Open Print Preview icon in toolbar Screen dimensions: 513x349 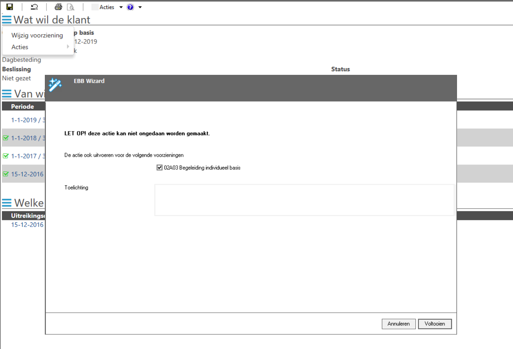(71, 7)
